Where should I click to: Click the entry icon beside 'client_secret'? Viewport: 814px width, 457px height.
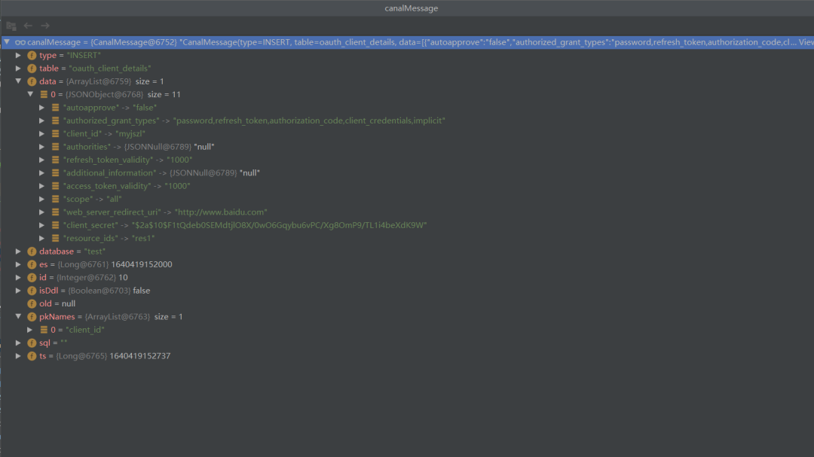(56, 225)
